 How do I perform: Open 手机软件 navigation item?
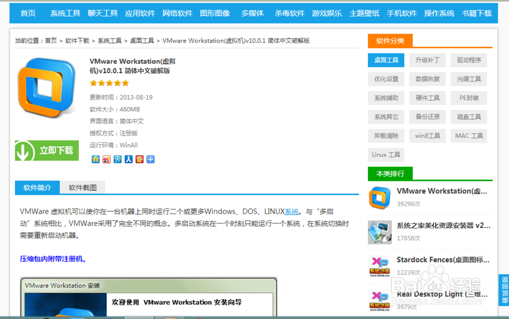(x=402, y=13)
